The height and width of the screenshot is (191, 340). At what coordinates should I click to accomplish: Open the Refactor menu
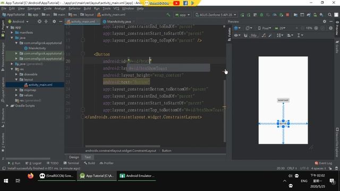coord(74,8)
